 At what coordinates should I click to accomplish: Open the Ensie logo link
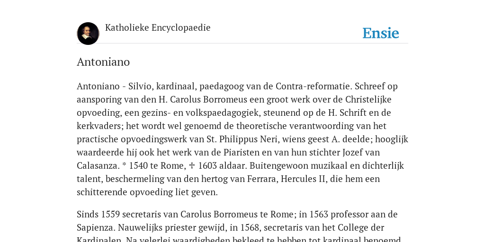(x=381, y=33)
